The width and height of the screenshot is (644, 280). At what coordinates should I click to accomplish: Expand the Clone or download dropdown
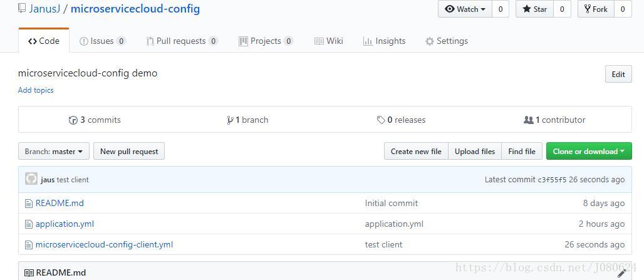589,151
